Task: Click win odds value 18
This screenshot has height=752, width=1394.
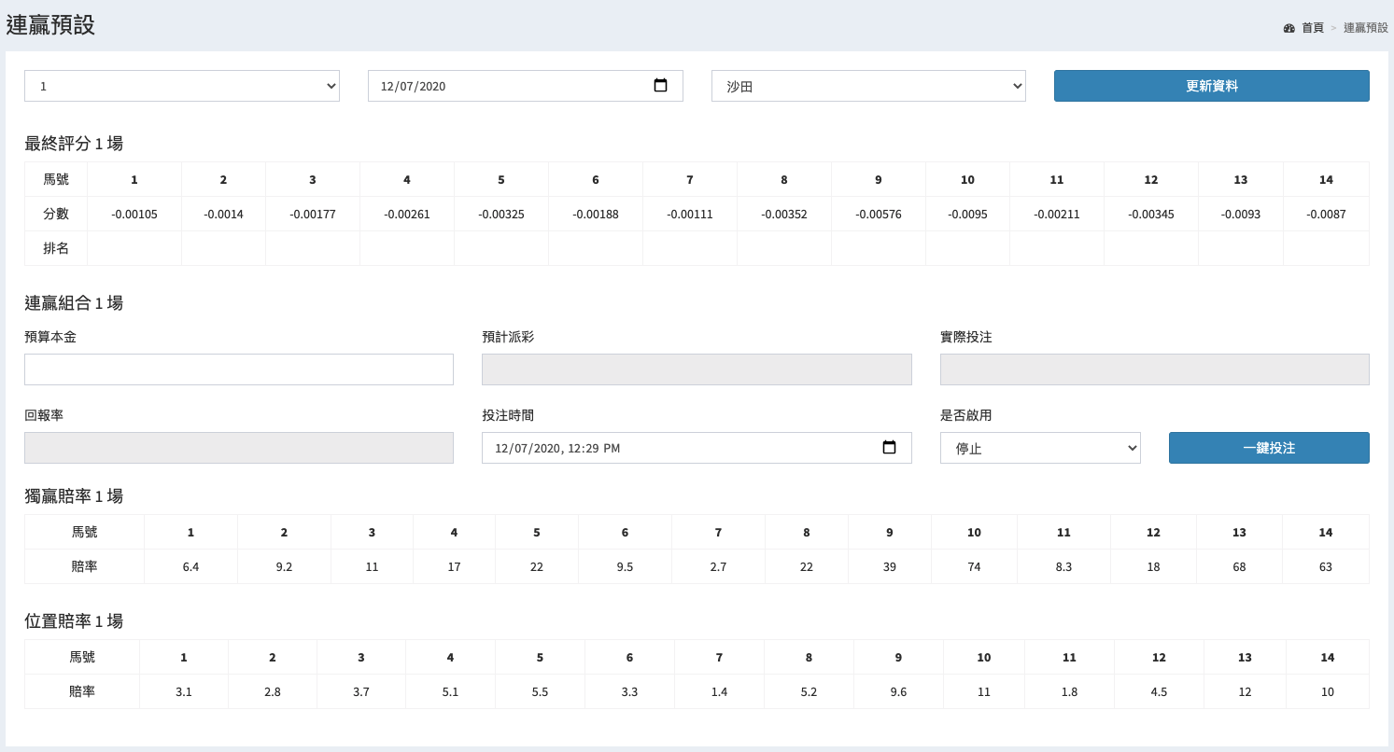Action: tap(1153, 566)
